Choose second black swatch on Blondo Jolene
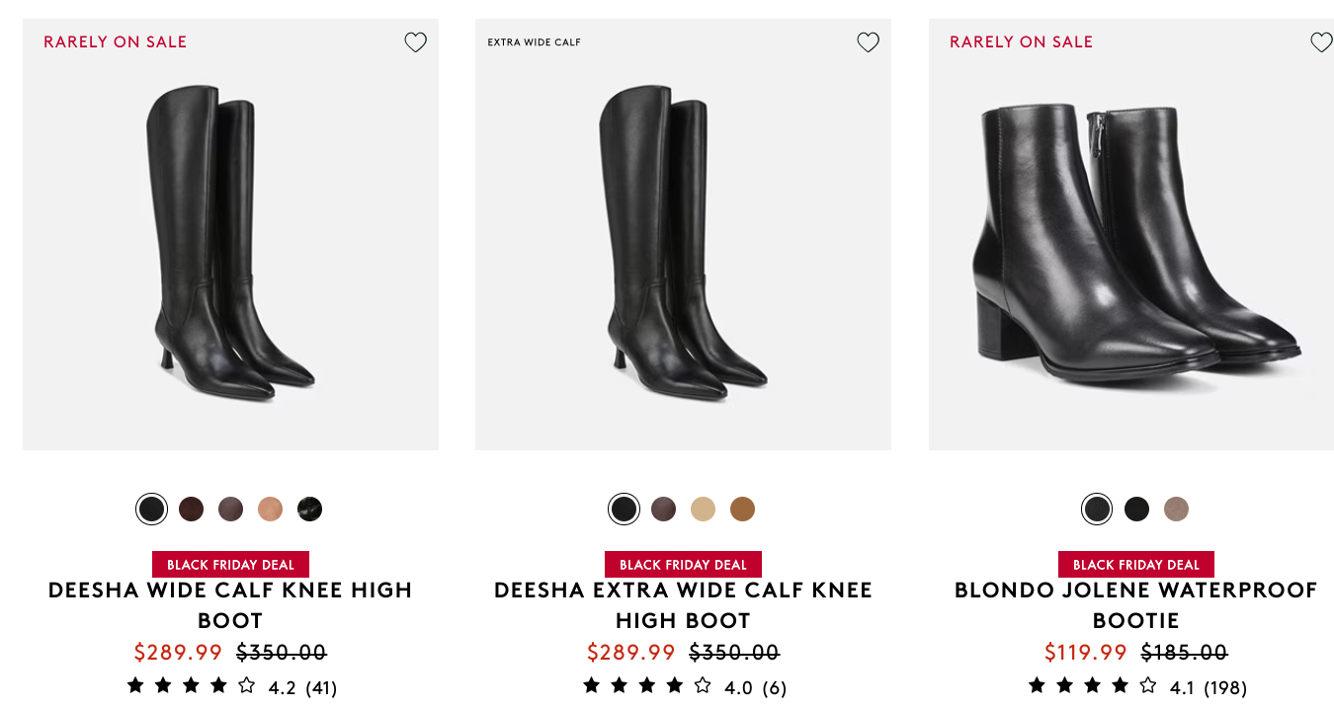The width and height of the screenshot is (1334, 709). point(1136,510)
